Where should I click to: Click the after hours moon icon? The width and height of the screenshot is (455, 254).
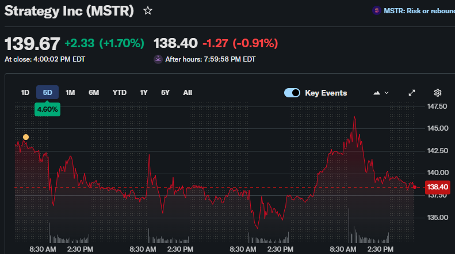tap(158, 59)
